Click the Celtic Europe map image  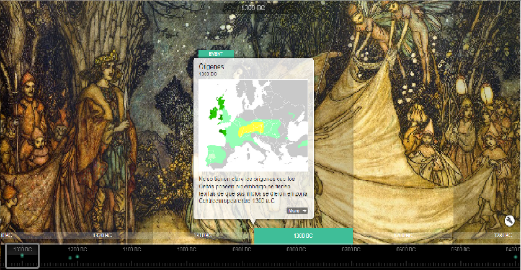(253, 125)
